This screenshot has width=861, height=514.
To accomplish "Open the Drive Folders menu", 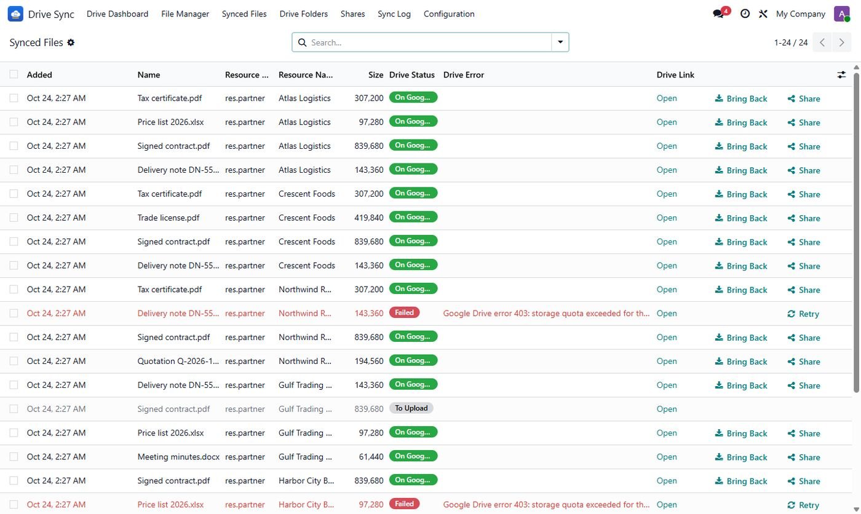I will point(304,14).
